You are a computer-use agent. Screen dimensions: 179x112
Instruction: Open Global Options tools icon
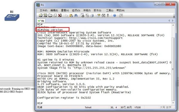pyautogui.click(x=103, y=15)
